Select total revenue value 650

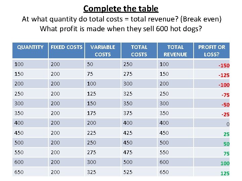click(164, 172)
